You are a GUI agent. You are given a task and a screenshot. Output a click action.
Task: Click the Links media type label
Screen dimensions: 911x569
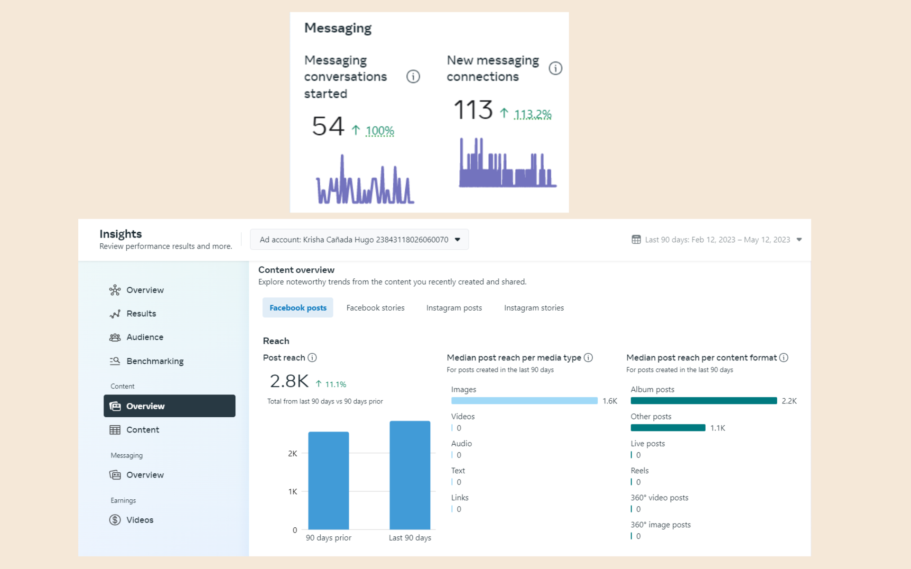point(460,497)
